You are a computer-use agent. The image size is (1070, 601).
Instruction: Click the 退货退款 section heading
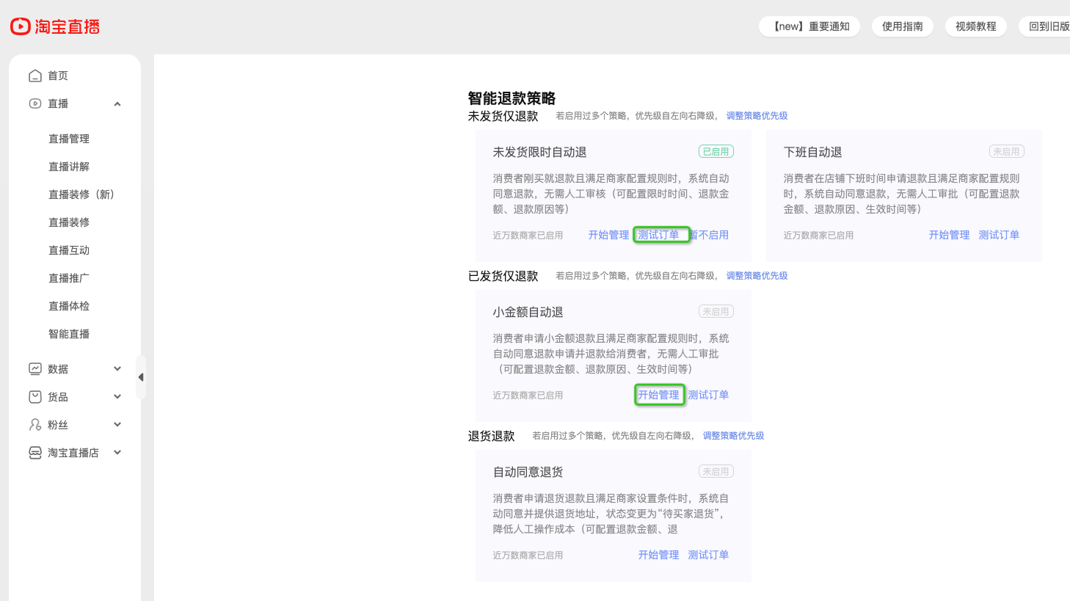click(x=491, y=436)
